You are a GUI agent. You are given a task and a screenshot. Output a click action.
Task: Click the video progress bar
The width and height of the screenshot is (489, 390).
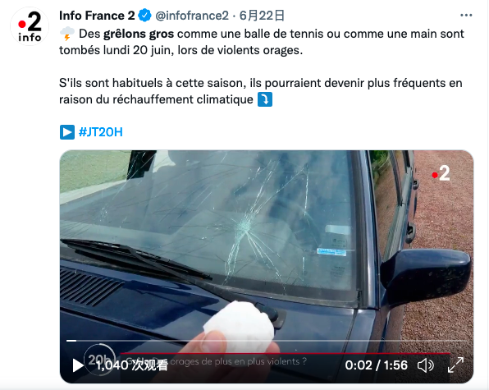click(x=267, y=341)
